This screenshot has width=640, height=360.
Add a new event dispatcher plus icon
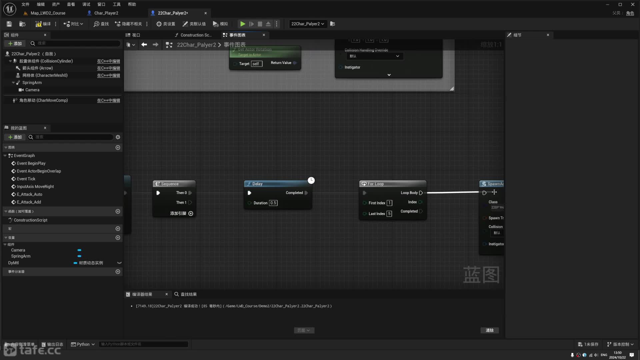[118, 272]
